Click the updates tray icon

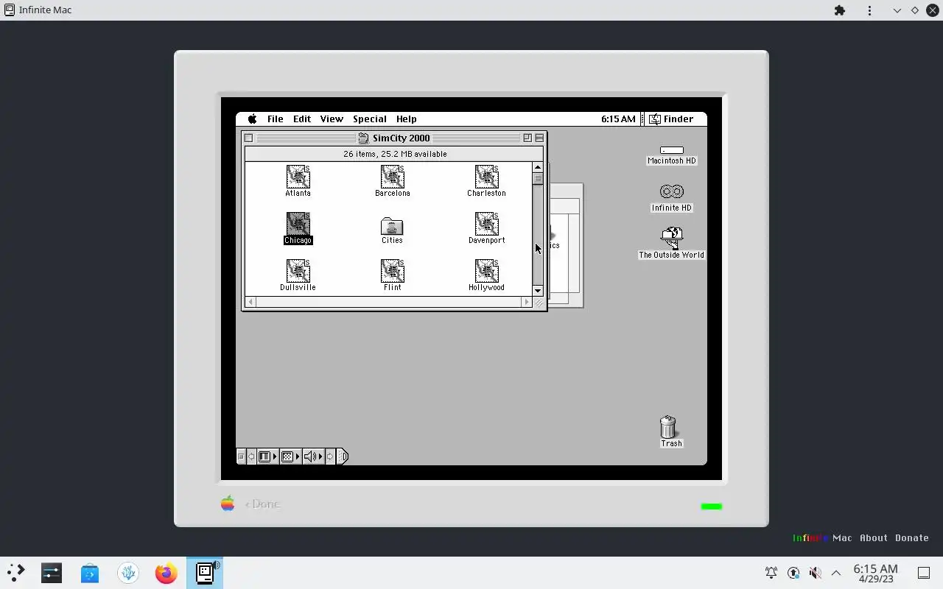click(793, 573)
